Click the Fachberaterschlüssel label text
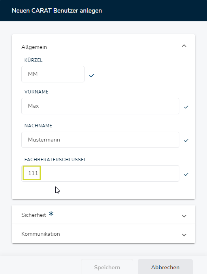 55,160
